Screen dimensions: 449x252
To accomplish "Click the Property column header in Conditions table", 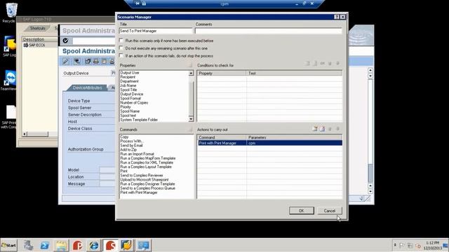I will coord(222,73).
